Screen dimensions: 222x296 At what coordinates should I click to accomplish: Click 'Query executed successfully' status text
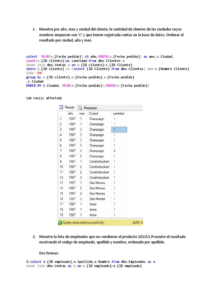click(x=84, y=223)
